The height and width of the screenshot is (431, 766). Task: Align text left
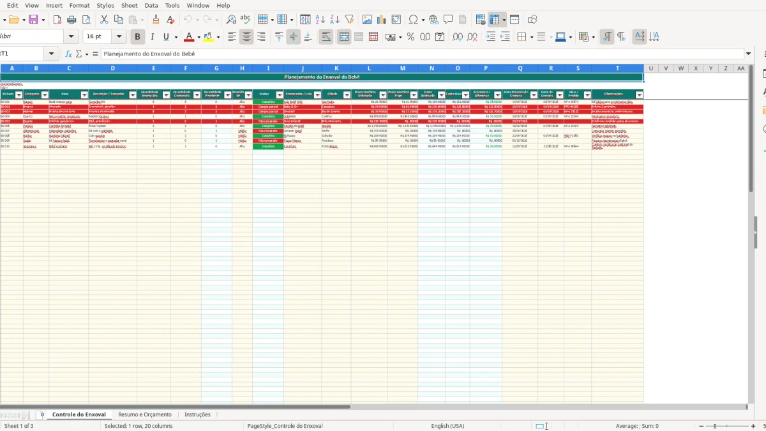(232, 37)
